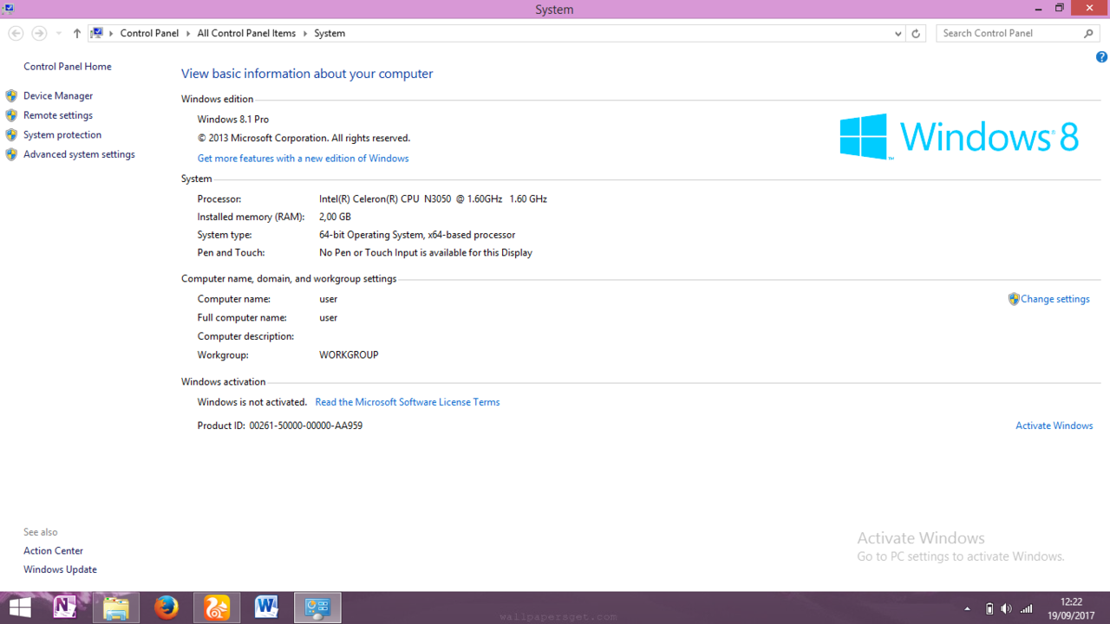Image resolution: width=1110 pixels, height=624 pixels.
Task: Click the Intel(R) Celeron(R) CPU processor text
Action: coord(433,199)
